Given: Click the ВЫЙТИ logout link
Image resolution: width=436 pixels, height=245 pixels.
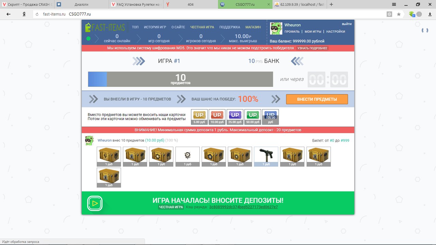Looking at the screenshot, I should pos(347,24).
